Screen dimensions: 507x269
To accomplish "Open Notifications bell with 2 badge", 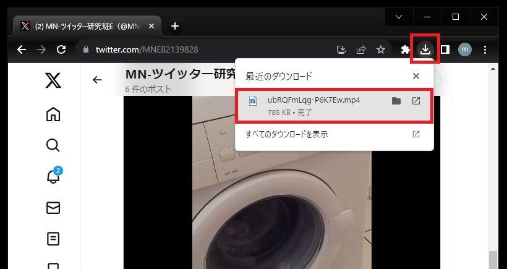I will [53, 176].
